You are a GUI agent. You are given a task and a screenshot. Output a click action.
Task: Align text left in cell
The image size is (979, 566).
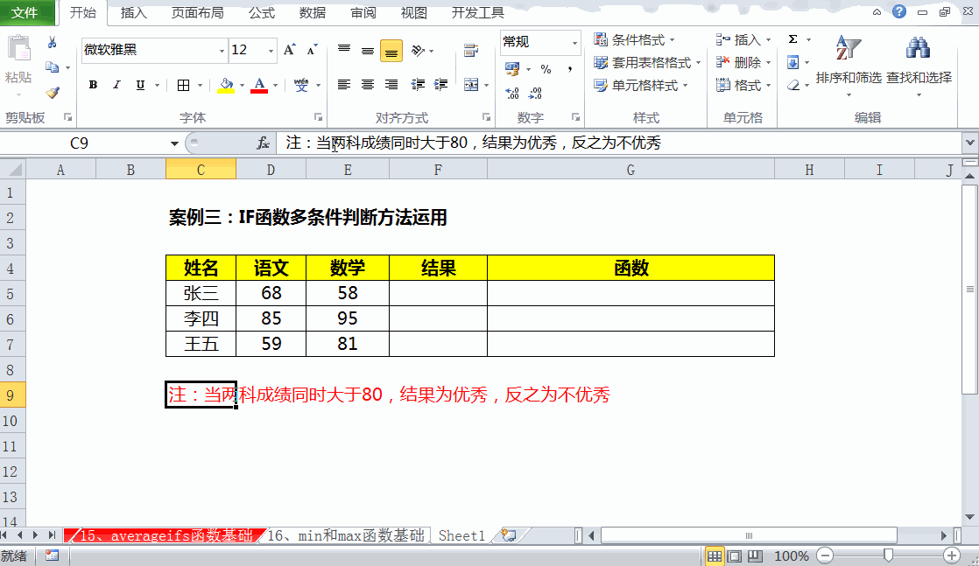tap(344, 85)
